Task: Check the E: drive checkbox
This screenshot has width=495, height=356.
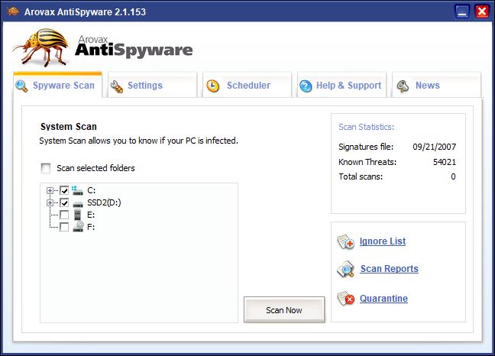Action: pyautogui.click(x=64, y=215)
